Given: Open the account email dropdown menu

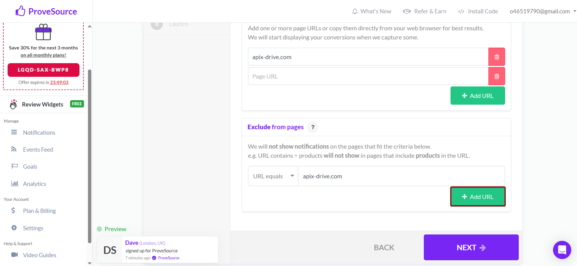Looking at the screenshot, I should click(x=543, y=12).
